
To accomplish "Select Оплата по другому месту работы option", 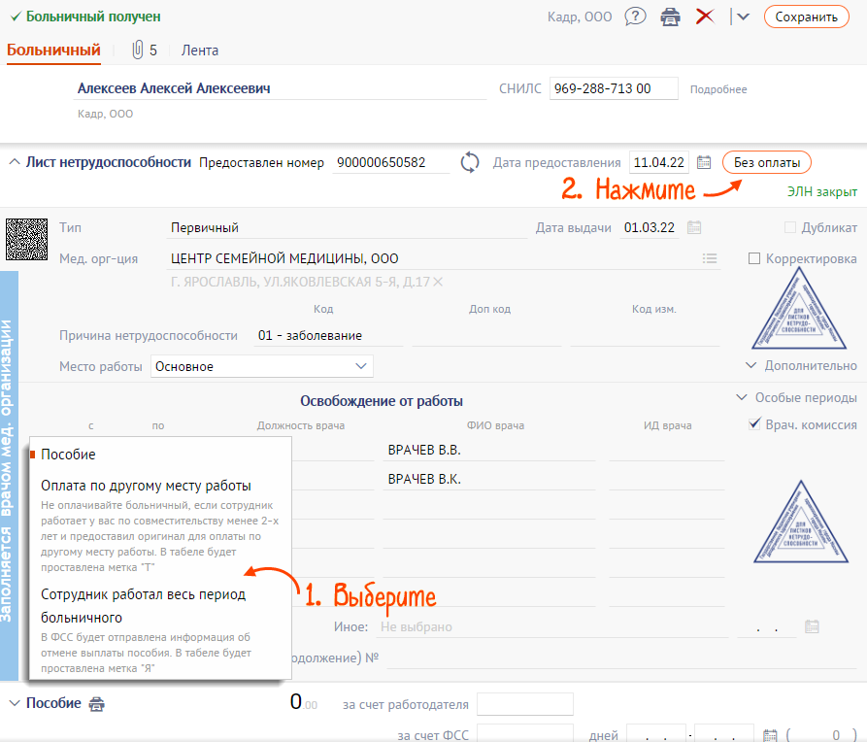I will 146,486.
